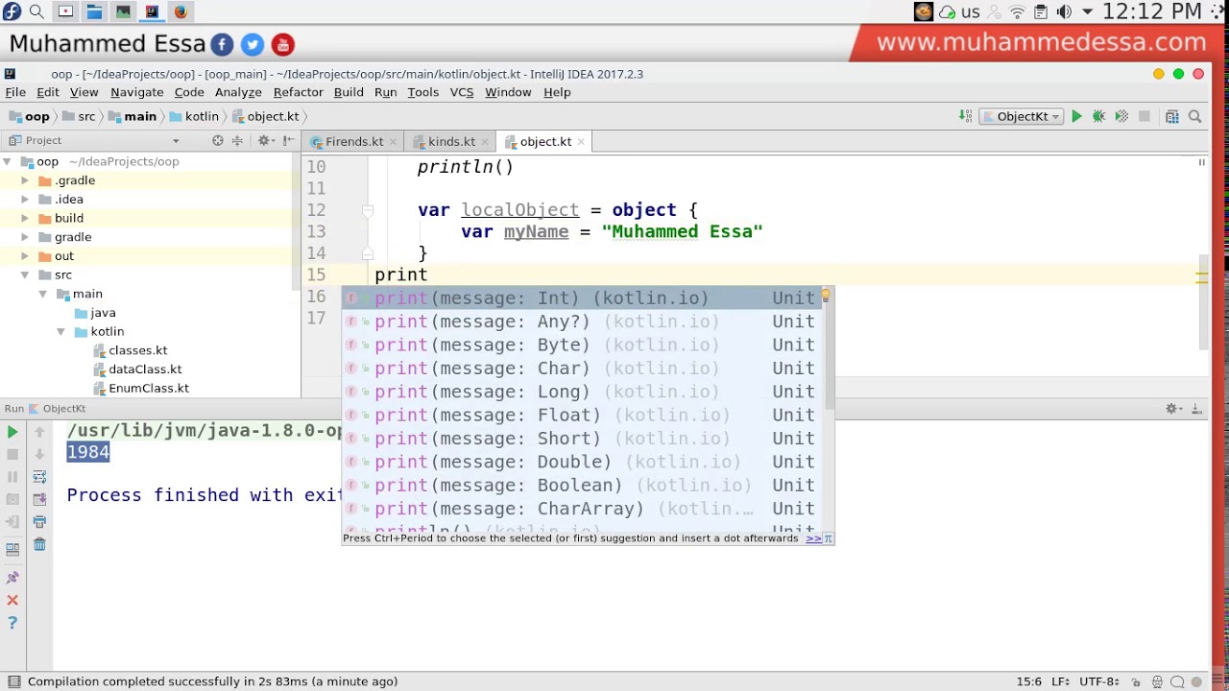Run with coverage from the top toolbar
The width and height of the screenshot is (1229, 691).
pyautogui.click(x=1121, y=116)
